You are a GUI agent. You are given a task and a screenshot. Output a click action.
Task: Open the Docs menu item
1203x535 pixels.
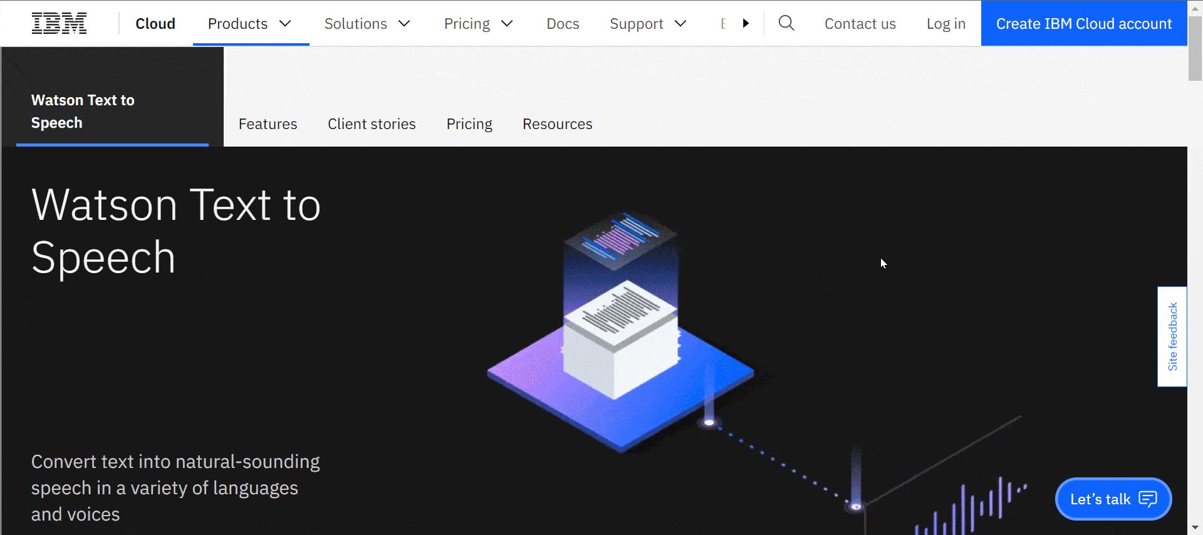pos(563,24)
